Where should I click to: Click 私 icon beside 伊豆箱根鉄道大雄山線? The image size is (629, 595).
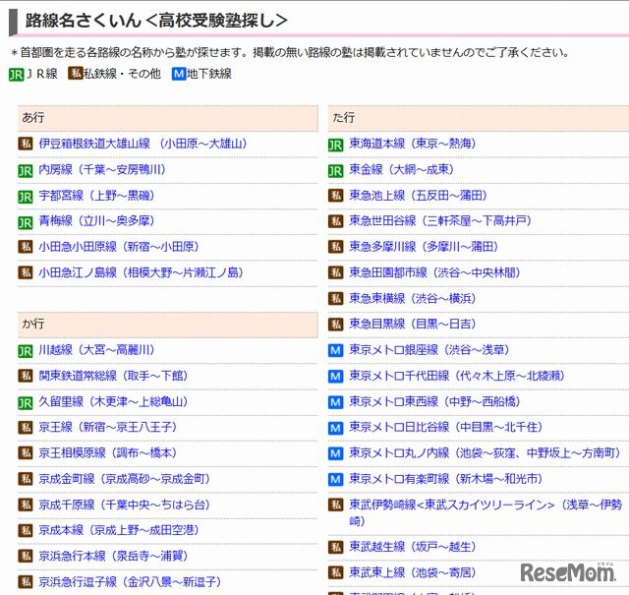[26, 144]
